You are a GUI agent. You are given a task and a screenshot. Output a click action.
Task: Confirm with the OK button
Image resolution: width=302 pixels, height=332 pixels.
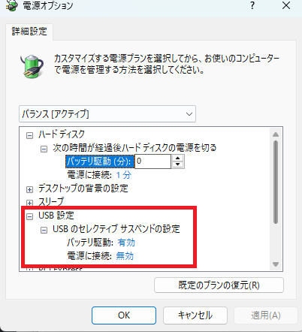(x=124, y=315)
